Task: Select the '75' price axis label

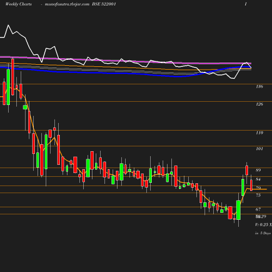Action: 258,195
